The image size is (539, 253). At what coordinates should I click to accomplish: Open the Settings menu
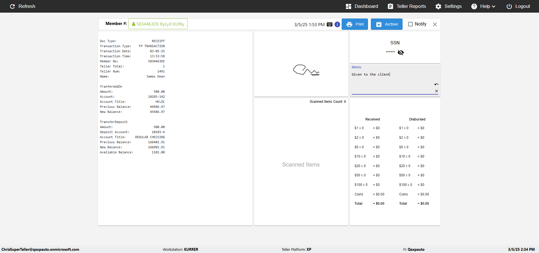point(449,6)
